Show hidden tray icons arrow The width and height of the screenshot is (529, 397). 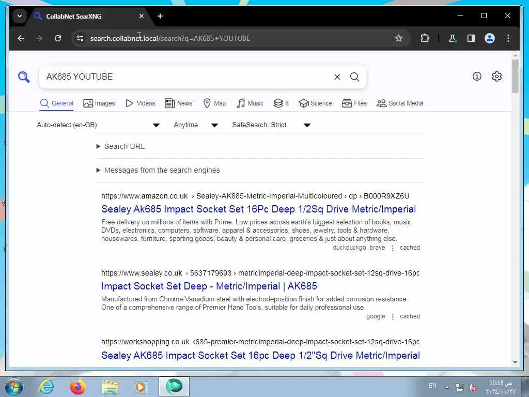(447, 387)
